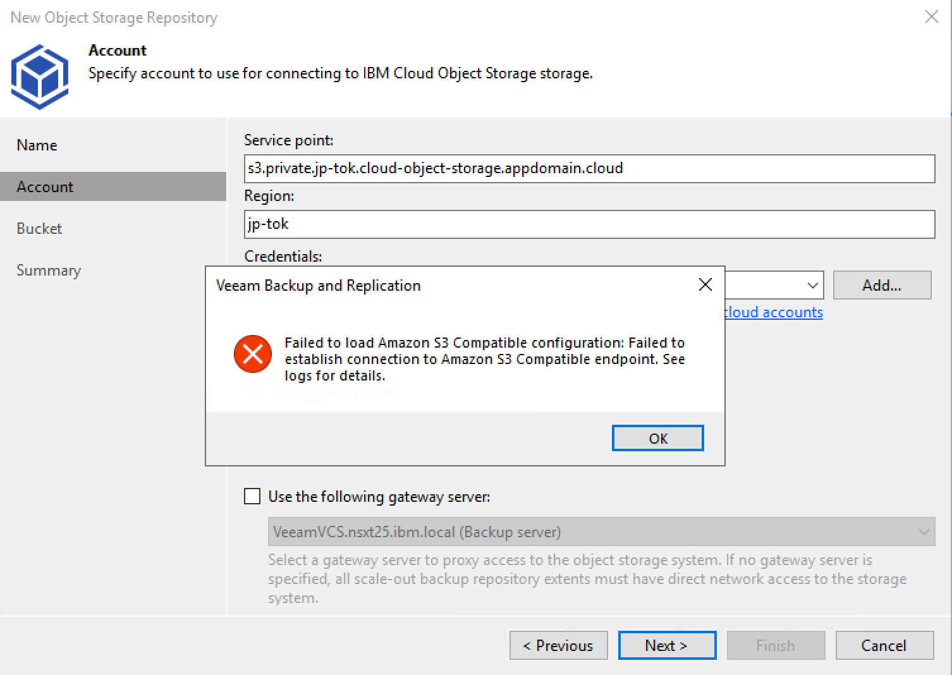Open the Summary wizard step
This screenshot has width=952, height=675.
click(x=49, y=270)
